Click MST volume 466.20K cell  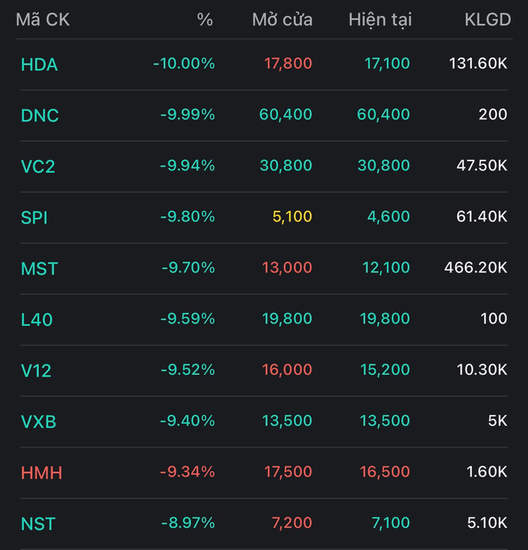tap(475, 268)
